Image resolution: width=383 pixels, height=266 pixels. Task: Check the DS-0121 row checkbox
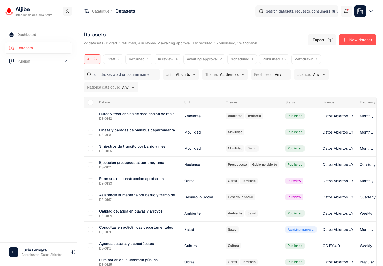(90, 165)
